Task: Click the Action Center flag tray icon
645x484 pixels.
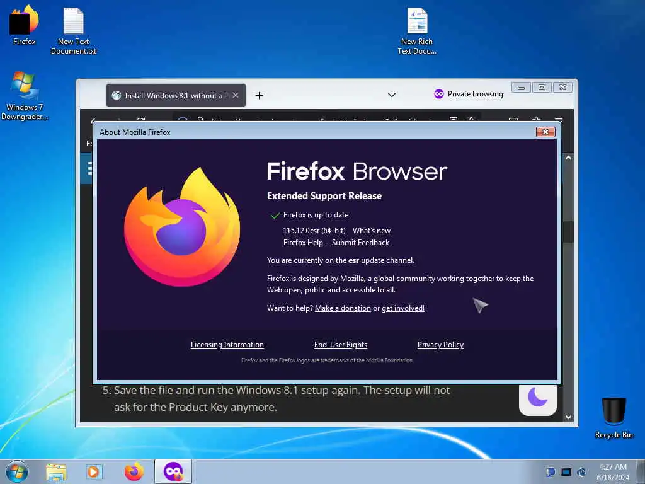Action: pos(551,472)
